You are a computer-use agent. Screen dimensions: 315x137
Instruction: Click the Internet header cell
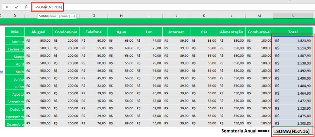[x=176, y=32]
